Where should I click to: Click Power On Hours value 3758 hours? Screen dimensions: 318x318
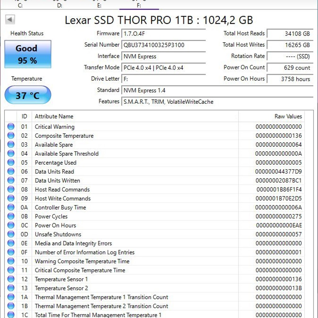[x=290, y=79]
